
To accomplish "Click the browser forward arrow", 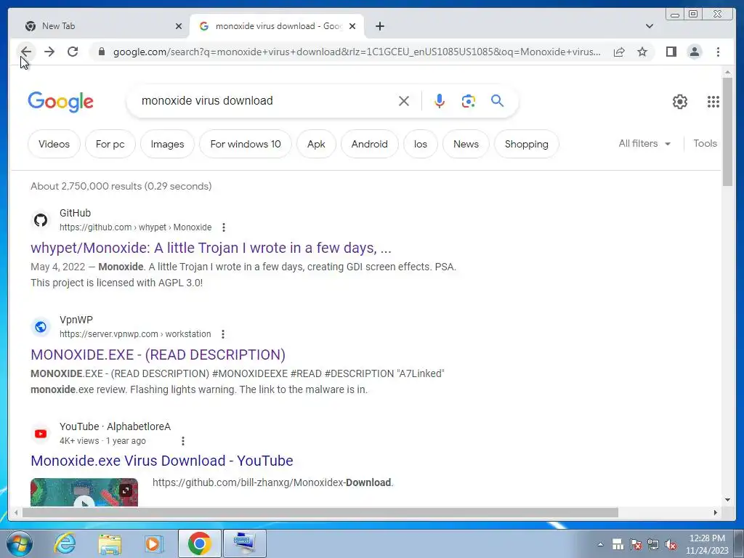I will point(49,52).
